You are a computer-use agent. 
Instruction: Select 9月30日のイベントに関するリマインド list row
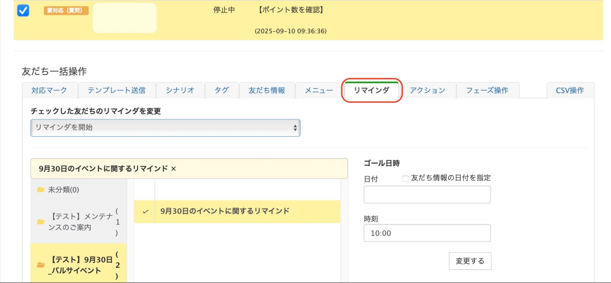237,211
